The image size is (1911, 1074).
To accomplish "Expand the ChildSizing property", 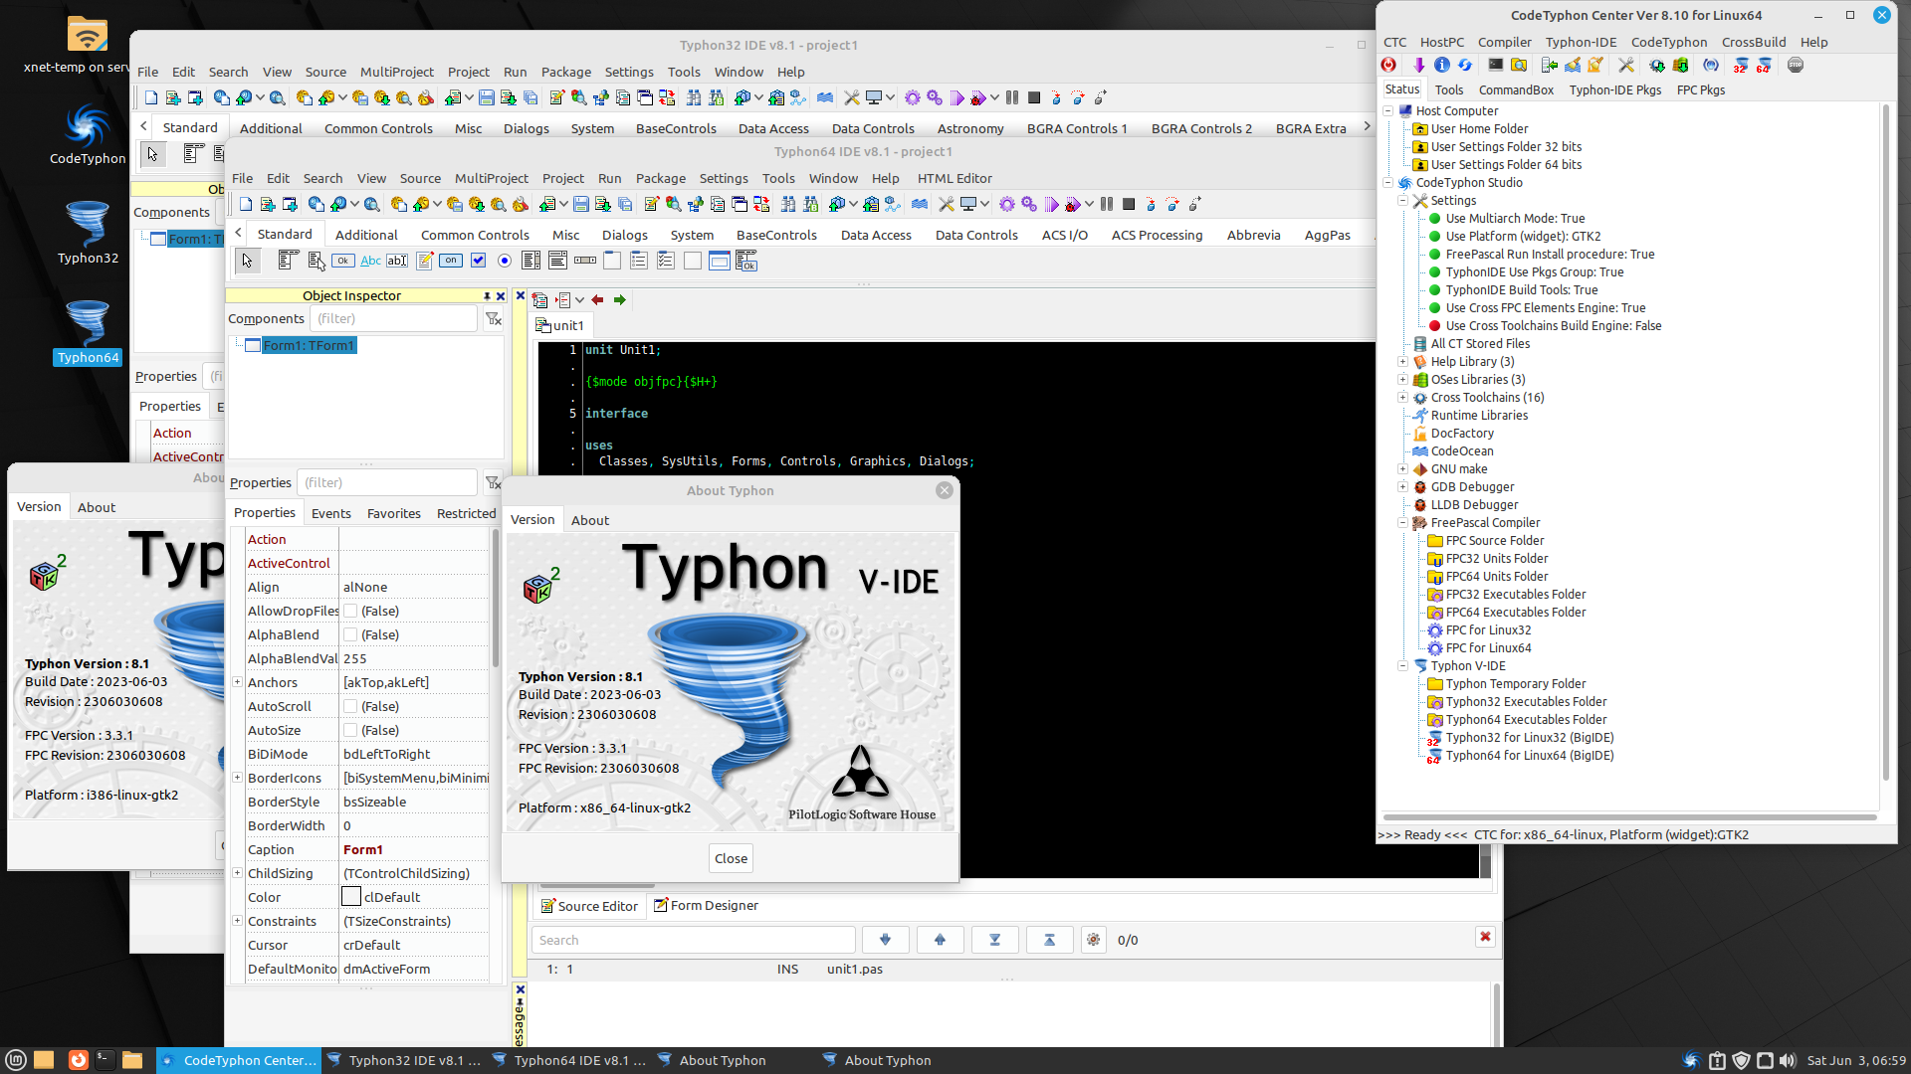I will pyautogui.click(x=237, y=873).
